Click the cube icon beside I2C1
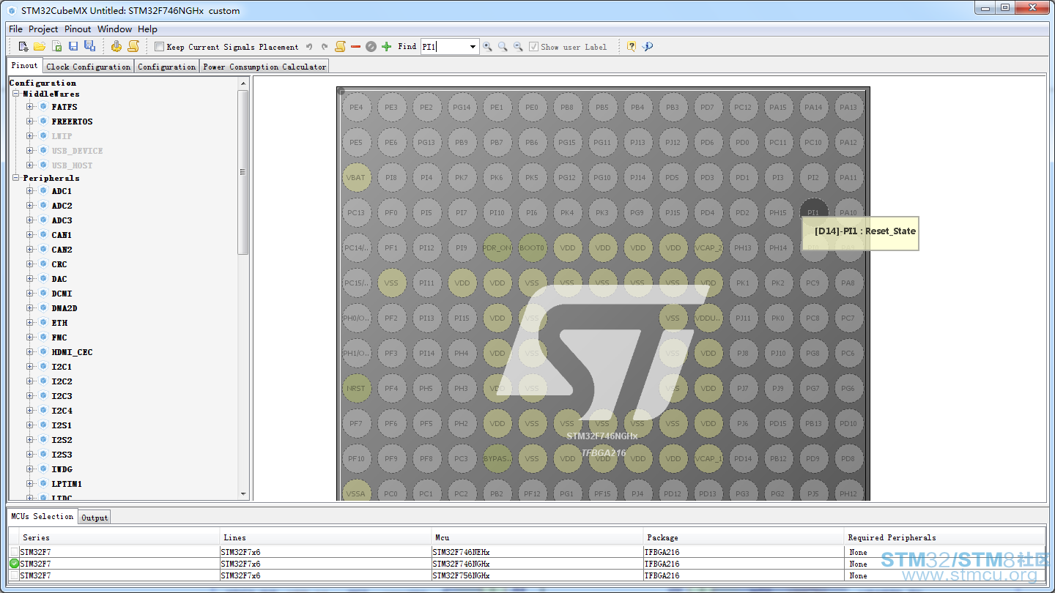This screenshot has height=593, width=1055. [x=43, y=367]
